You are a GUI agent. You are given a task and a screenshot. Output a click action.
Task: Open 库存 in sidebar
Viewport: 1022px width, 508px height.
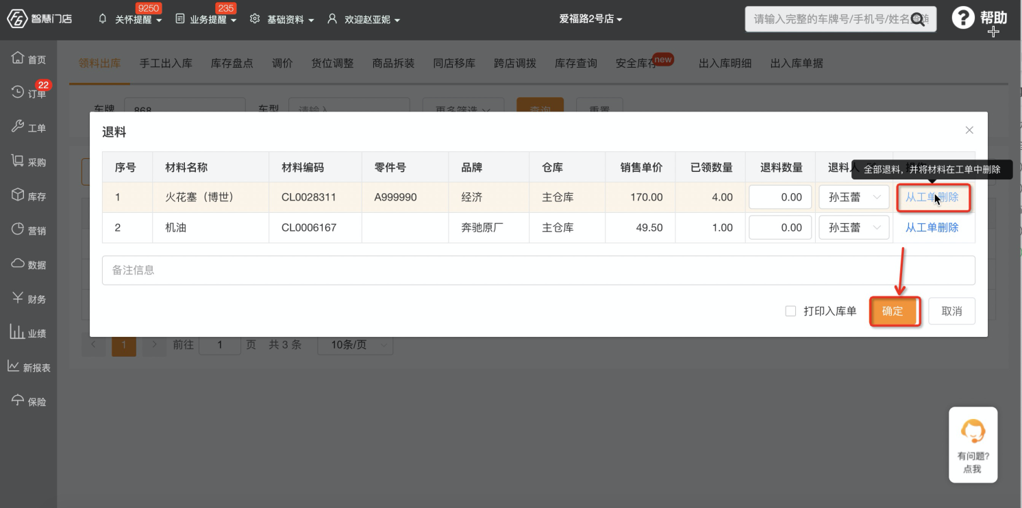(x=29, y=196)
